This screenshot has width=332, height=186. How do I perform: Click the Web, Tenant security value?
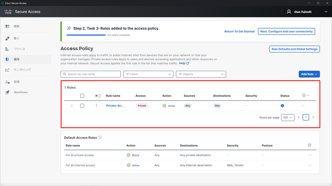click(235, 165)
